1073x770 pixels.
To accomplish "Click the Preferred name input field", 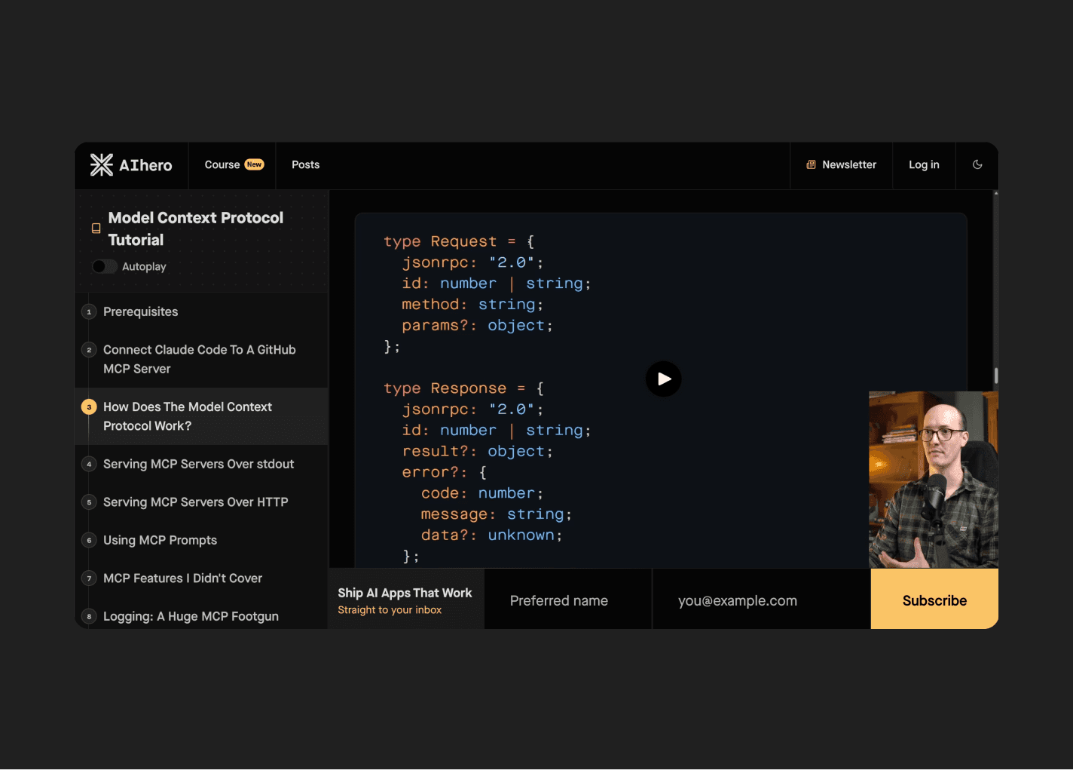I will tap(567, 601).
